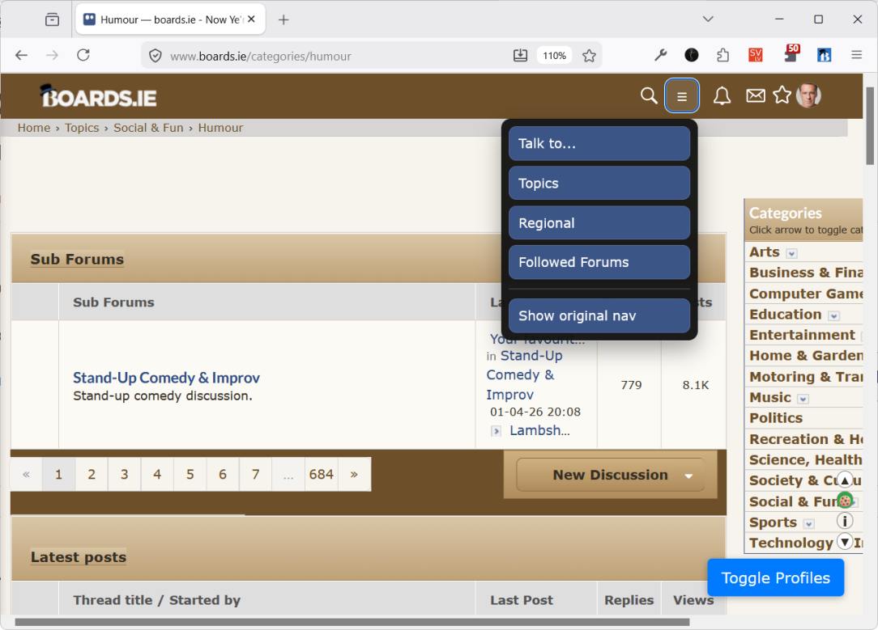Open a new browser tab
Image resolution: width=878 pixels, height=630 pixels.
283,19
